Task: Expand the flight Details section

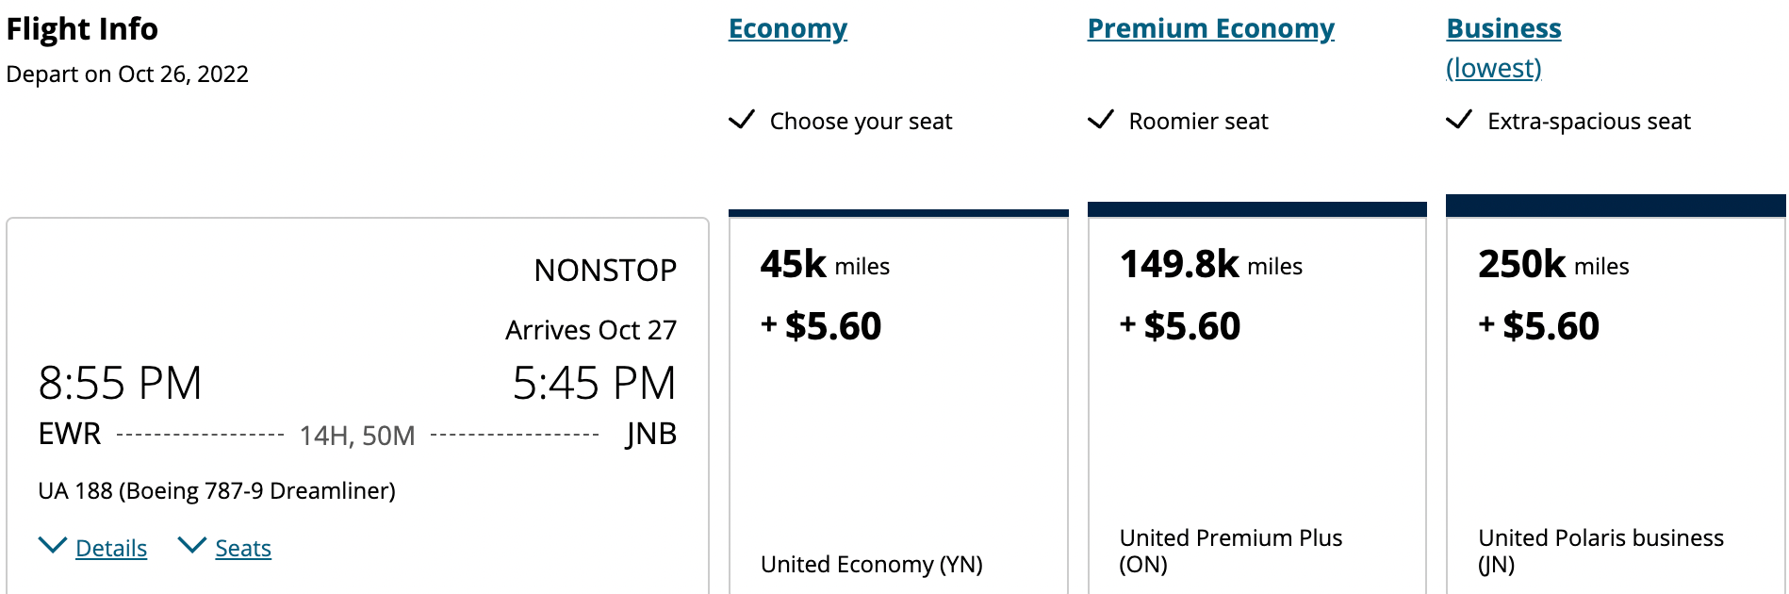Action: tap(113, 548)
